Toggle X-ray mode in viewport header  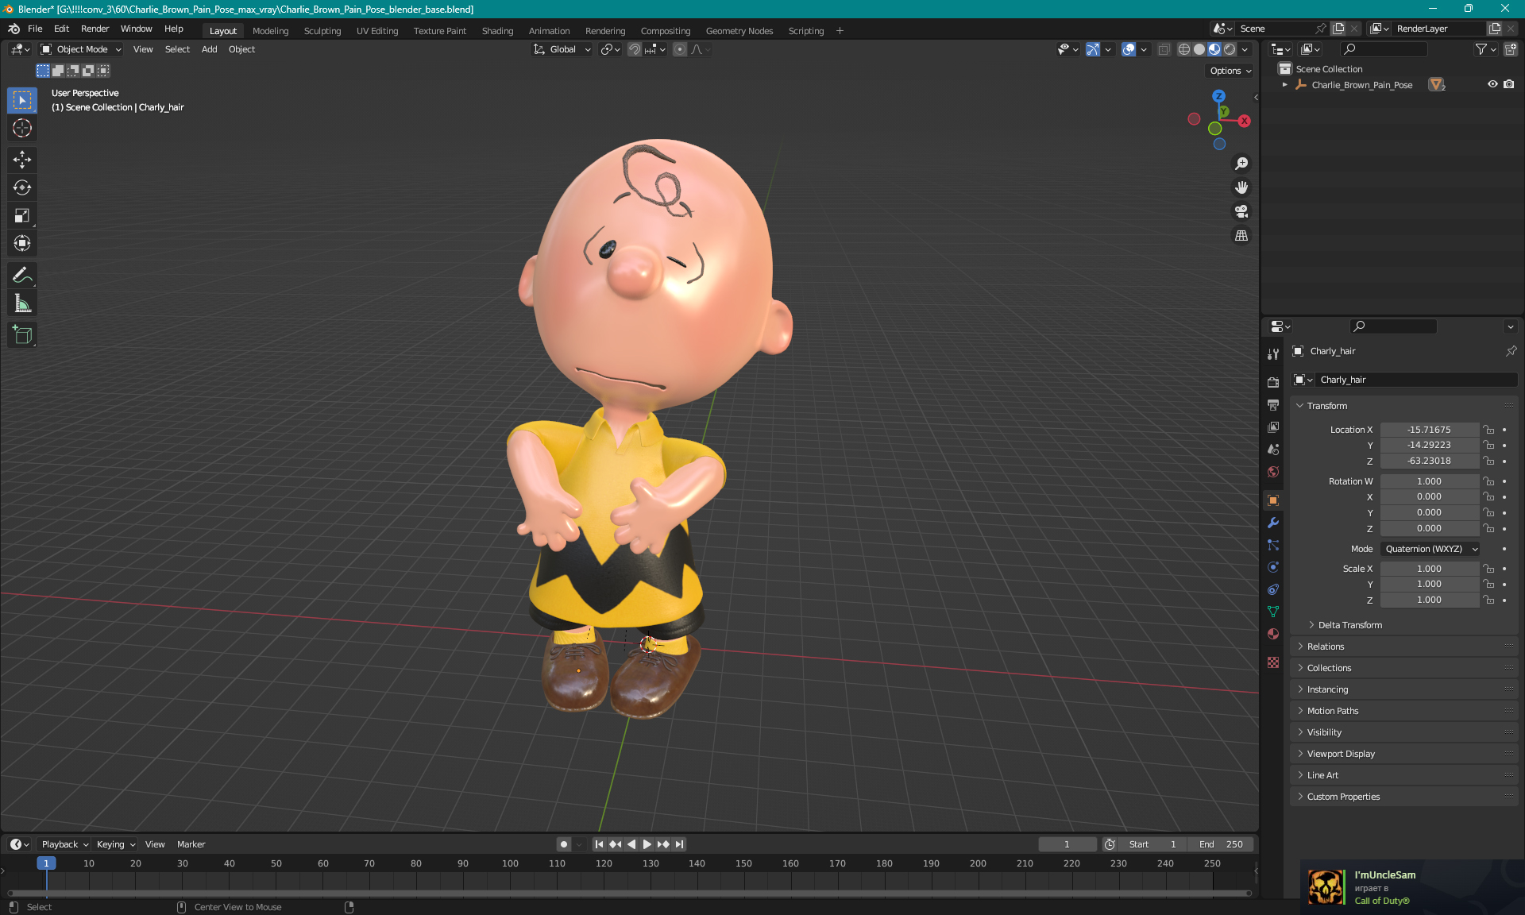tap(1164, 49)
